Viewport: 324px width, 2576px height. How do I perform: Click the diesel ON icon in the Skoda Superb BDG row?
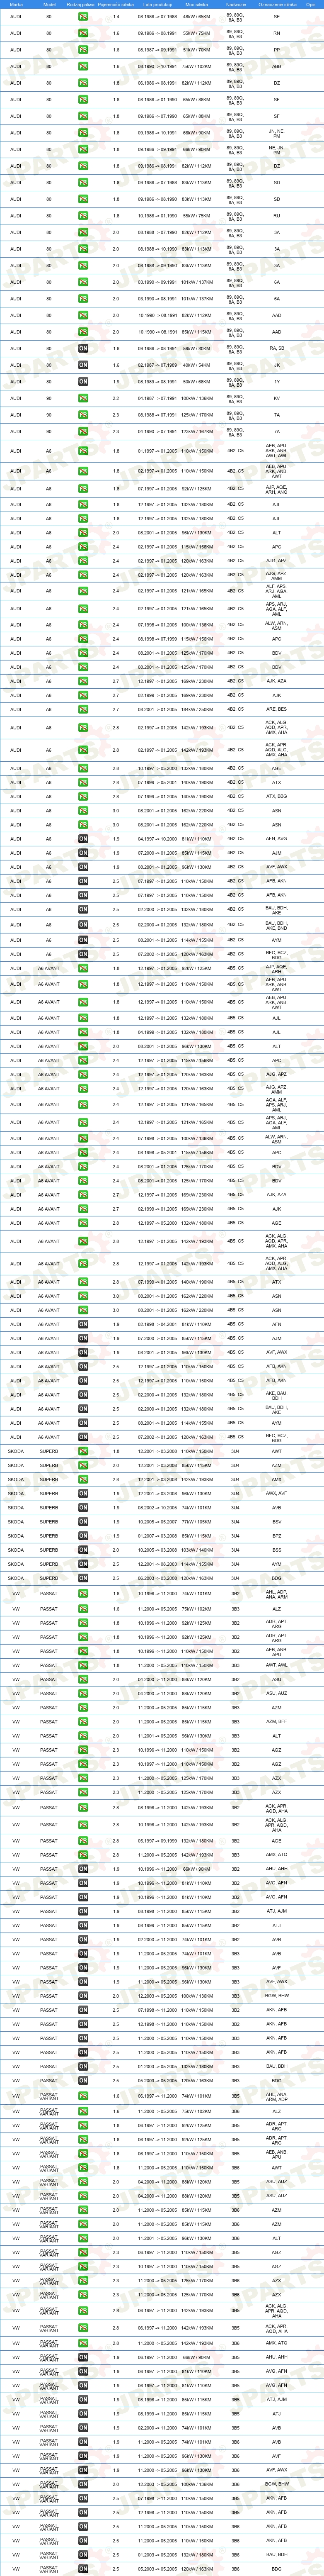click(83, 1578)
